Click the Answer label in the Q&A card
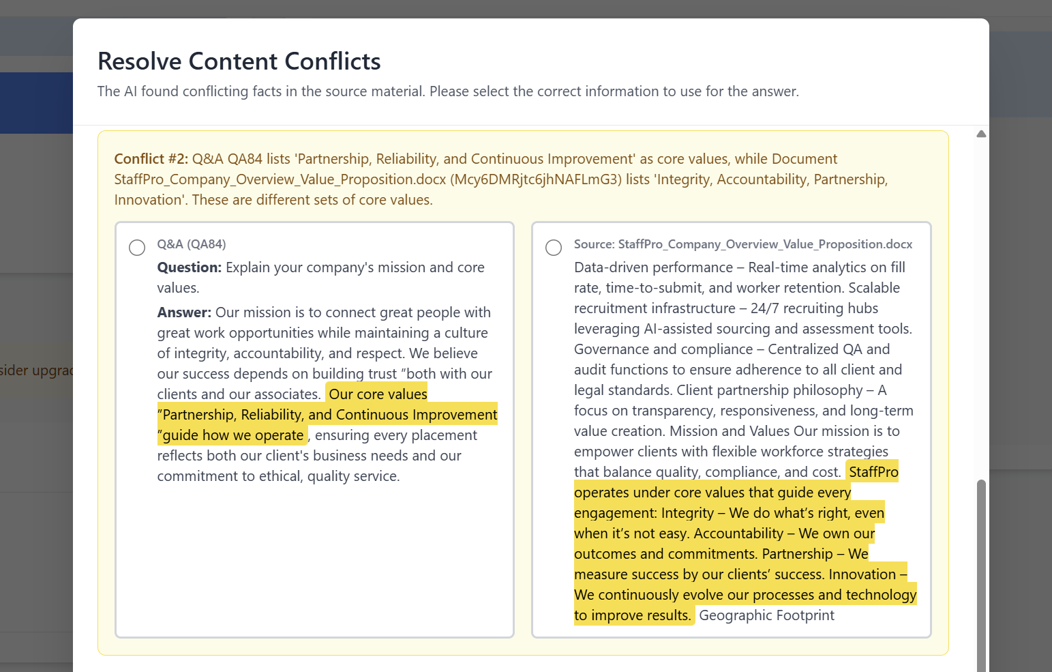Screen dimensions: 1052x672 coord(183,312)
